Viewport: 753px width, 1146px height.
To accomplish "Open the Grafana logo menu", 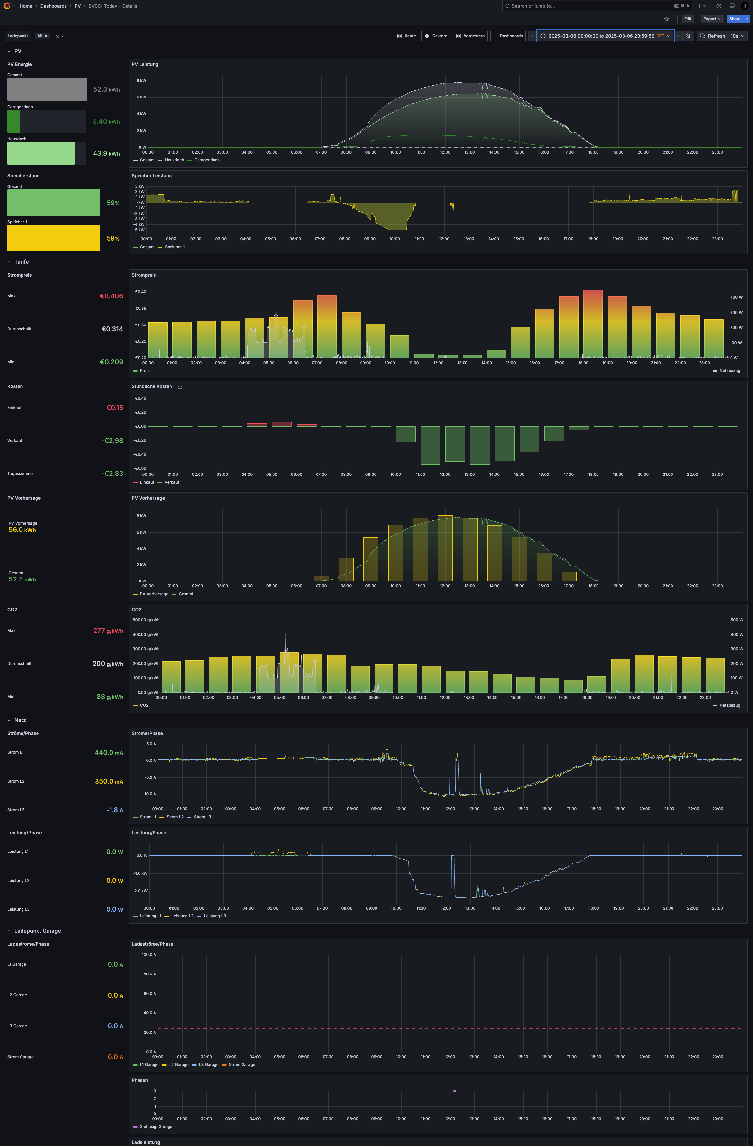I will [x=7, y=6].
